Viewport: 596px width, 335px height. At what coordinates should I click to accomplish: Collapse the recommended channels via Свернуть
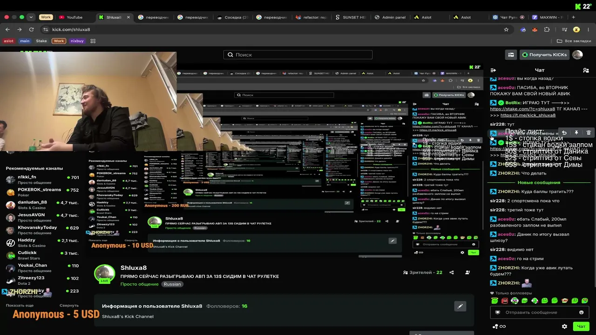[69, 306]
